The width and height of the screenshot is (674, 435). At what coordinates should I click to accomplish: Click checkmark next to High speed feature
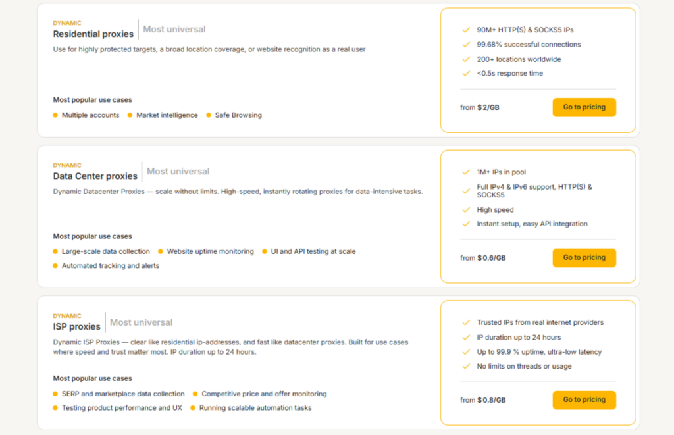coord(466,210)
